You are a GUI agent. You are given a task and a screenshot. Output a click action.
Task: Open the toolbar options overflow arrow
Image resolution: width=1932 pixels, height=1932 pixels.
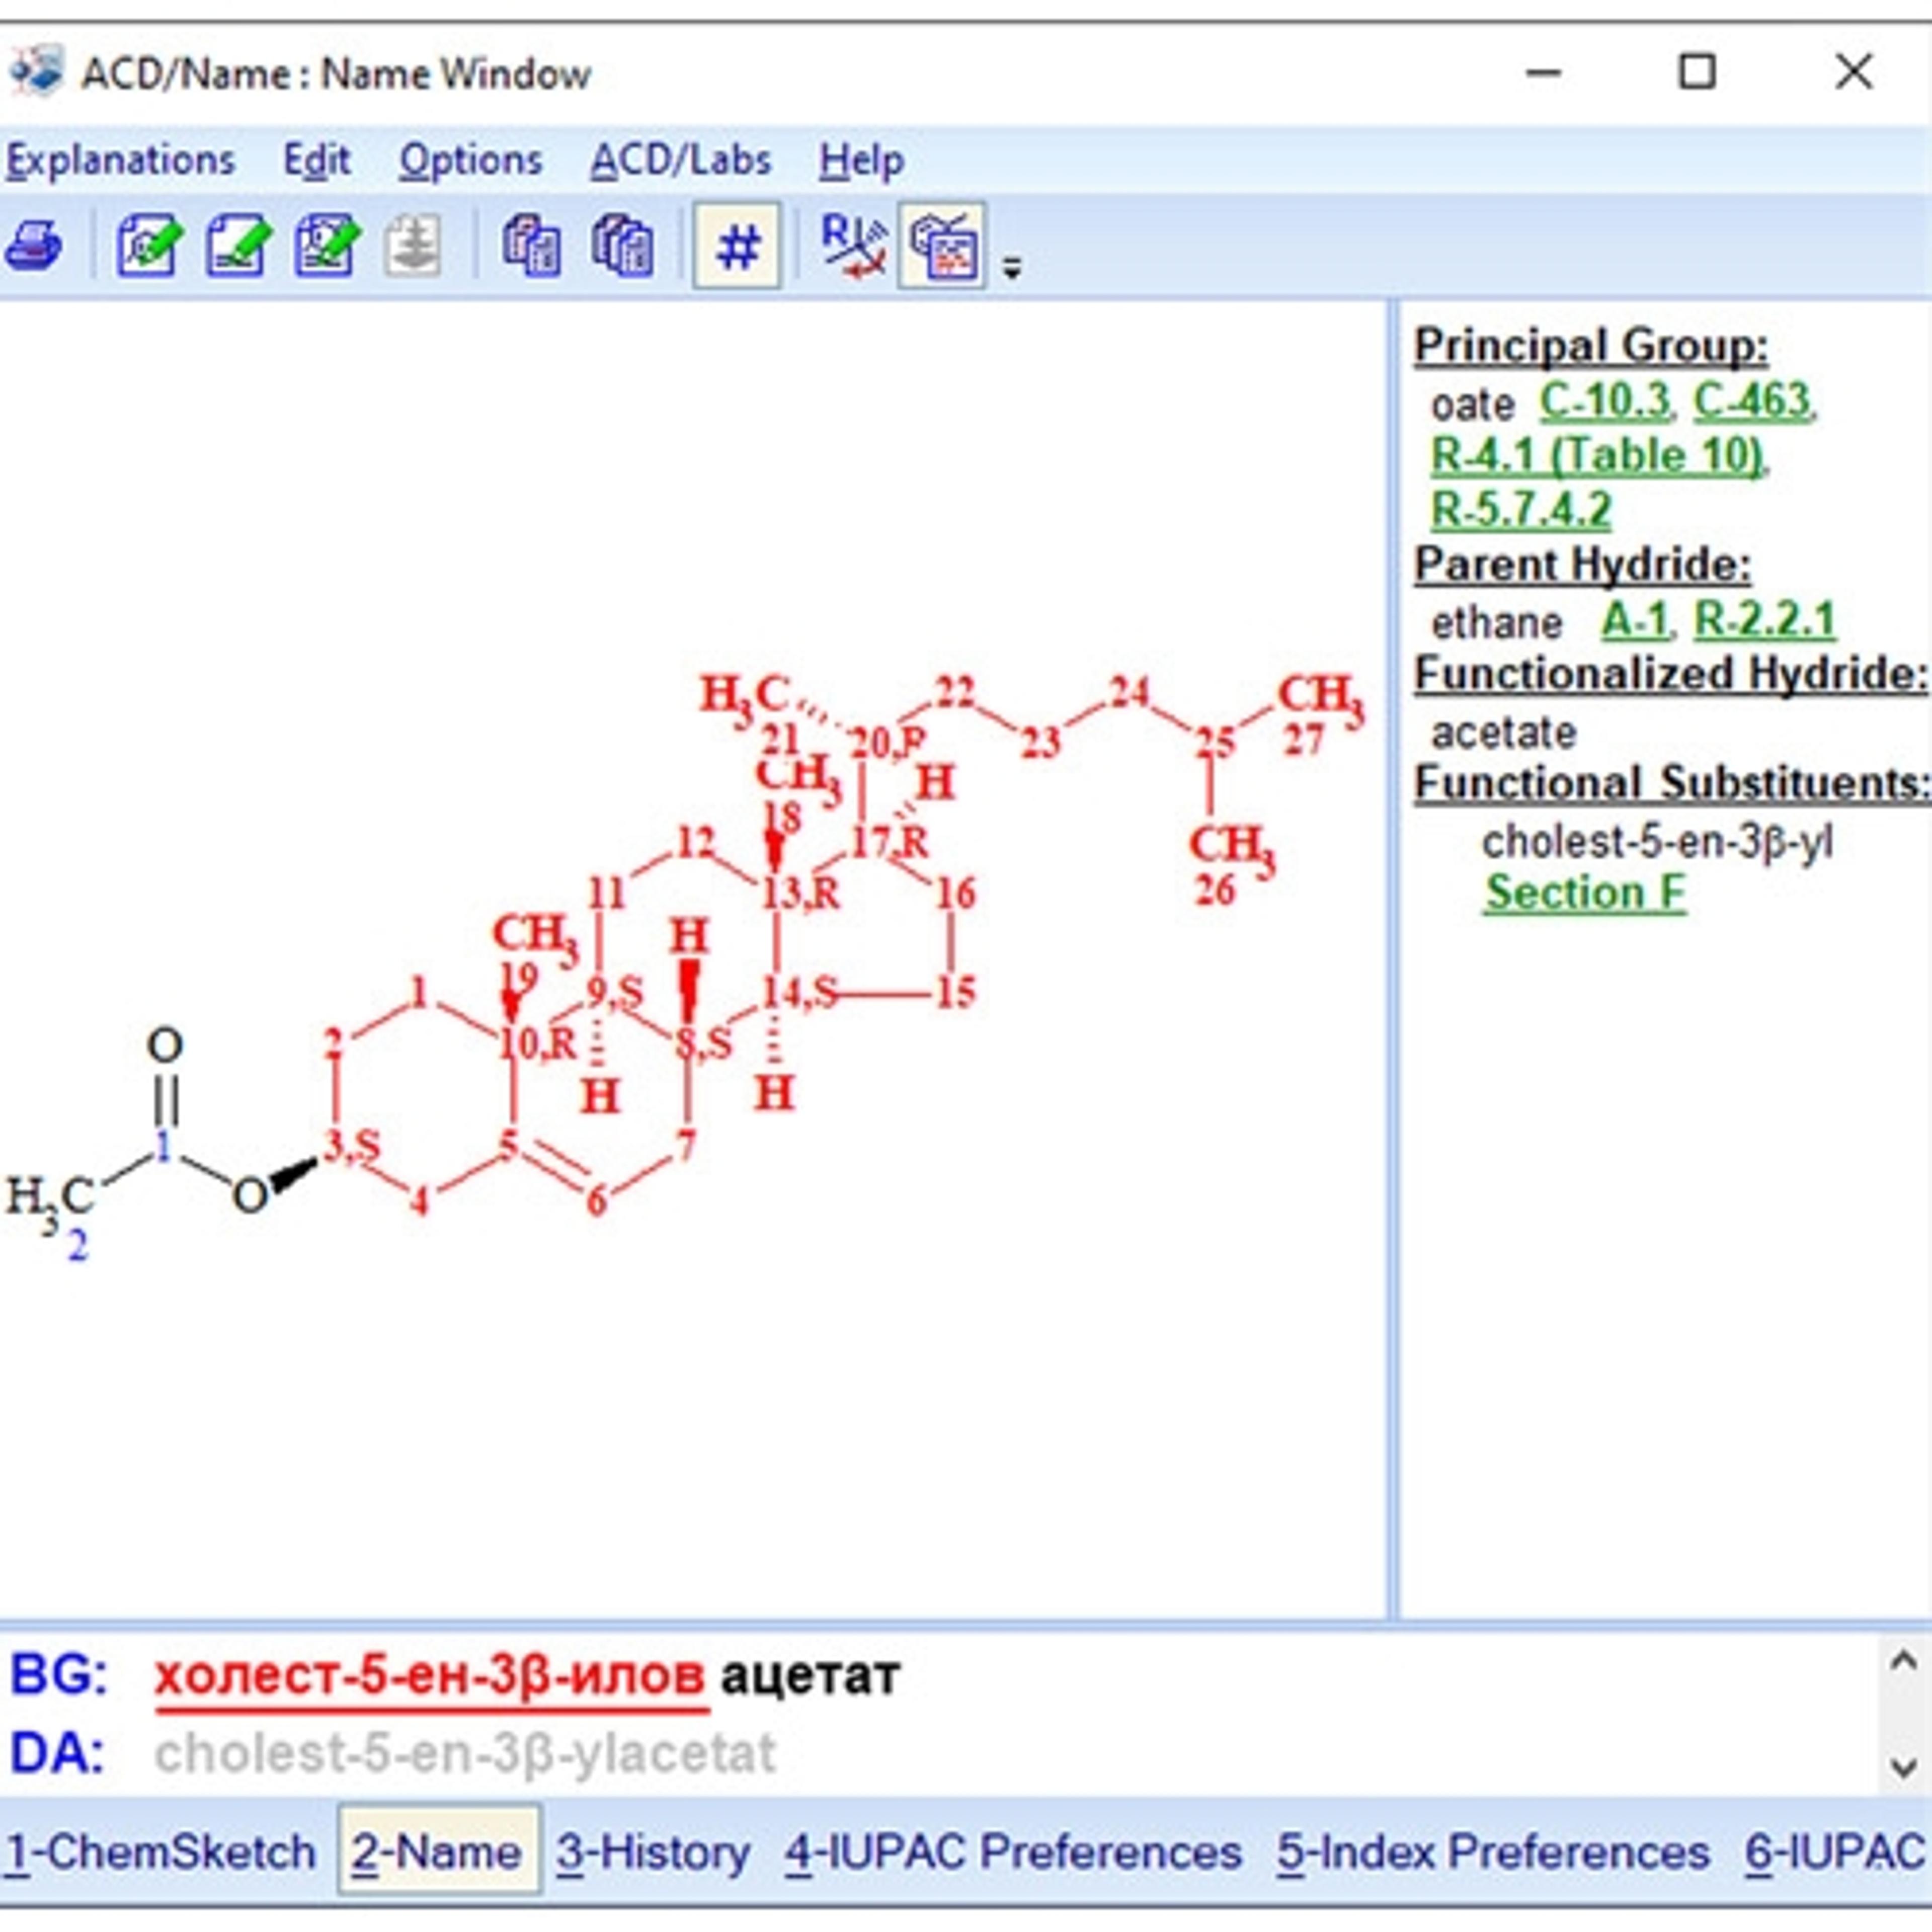pos(1012,268)
